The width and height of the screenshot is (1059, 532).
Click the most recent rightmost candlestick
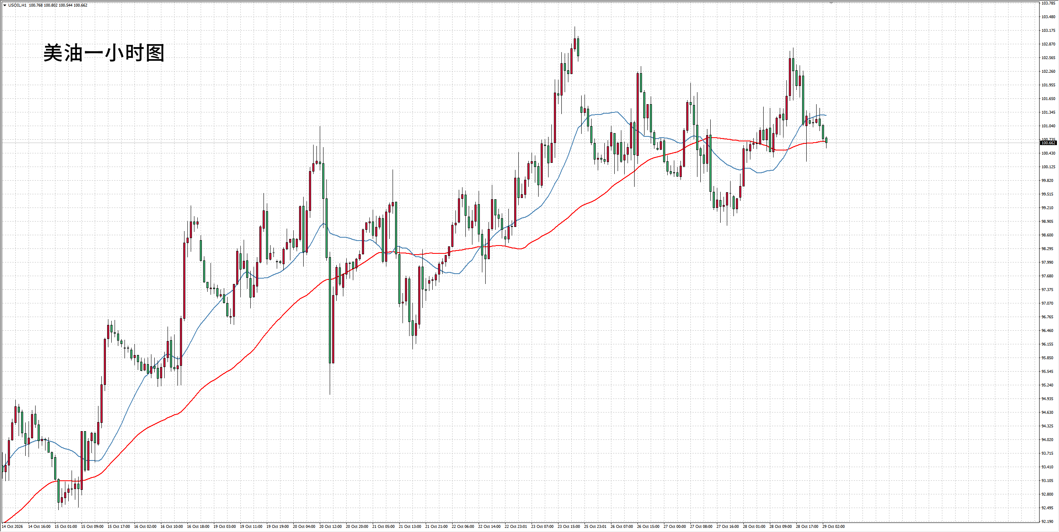tap(827, 141)
